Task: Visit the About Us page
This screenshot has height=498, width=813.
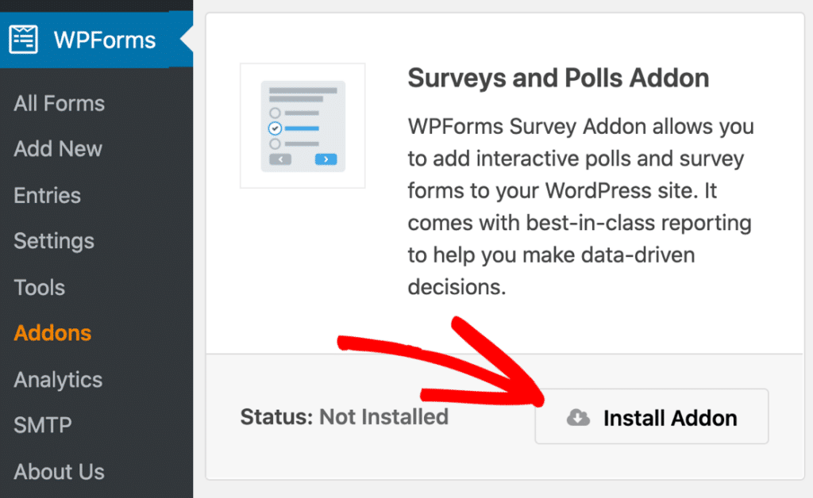Action: 59,471
